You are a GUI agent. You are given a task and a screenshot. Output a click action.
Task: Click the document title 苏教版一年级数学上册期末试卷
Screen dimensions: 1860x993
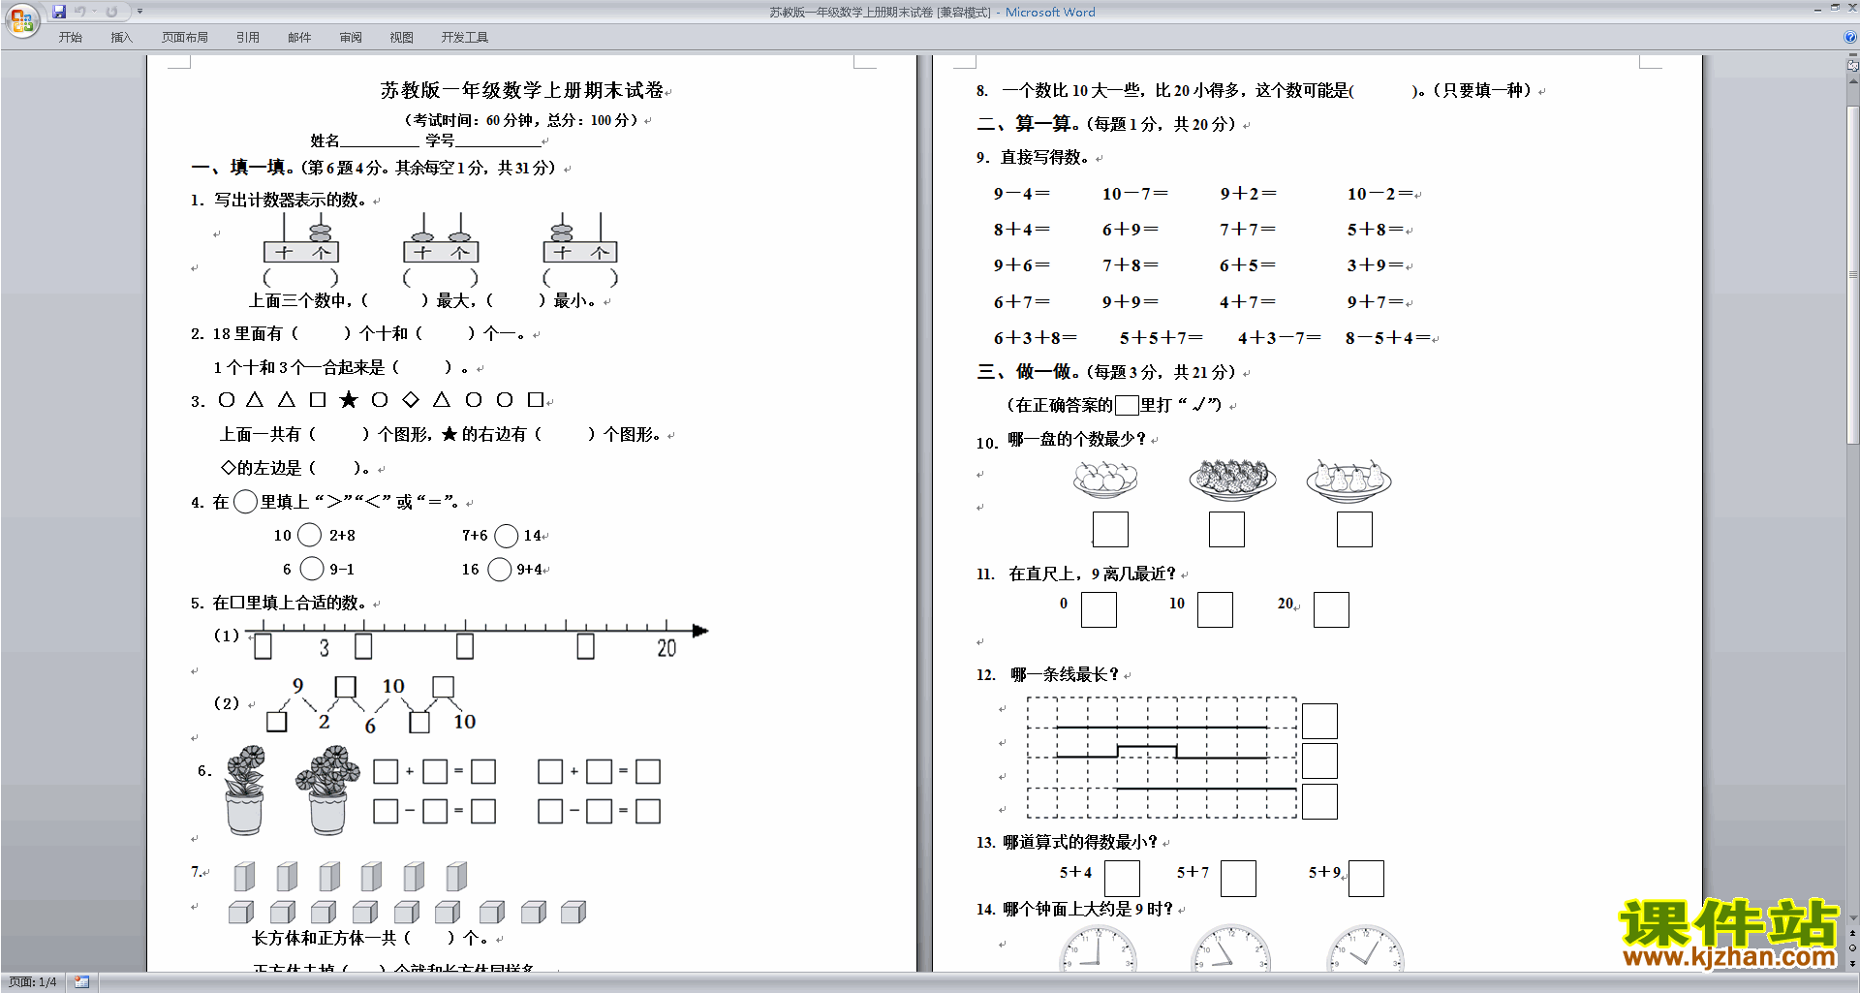pos(521,90)
